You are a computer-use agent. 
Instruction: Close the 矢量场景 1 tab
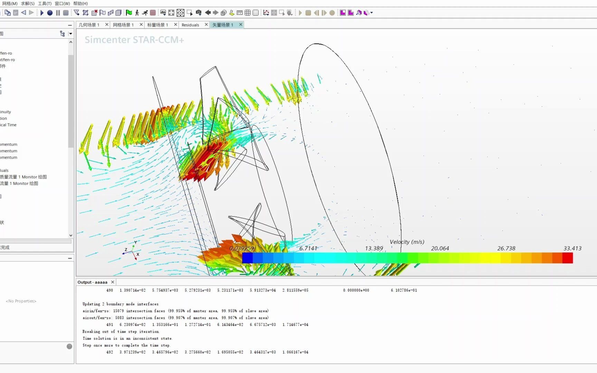click(241, 25)
